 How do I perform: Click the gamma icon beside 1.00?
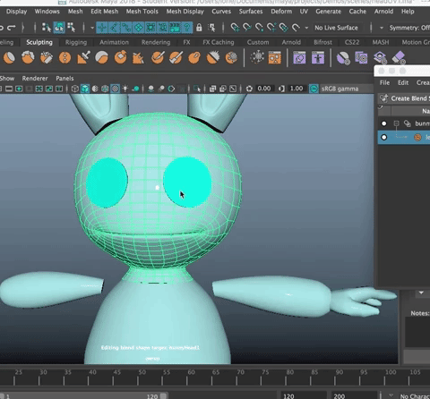point(281,89)
